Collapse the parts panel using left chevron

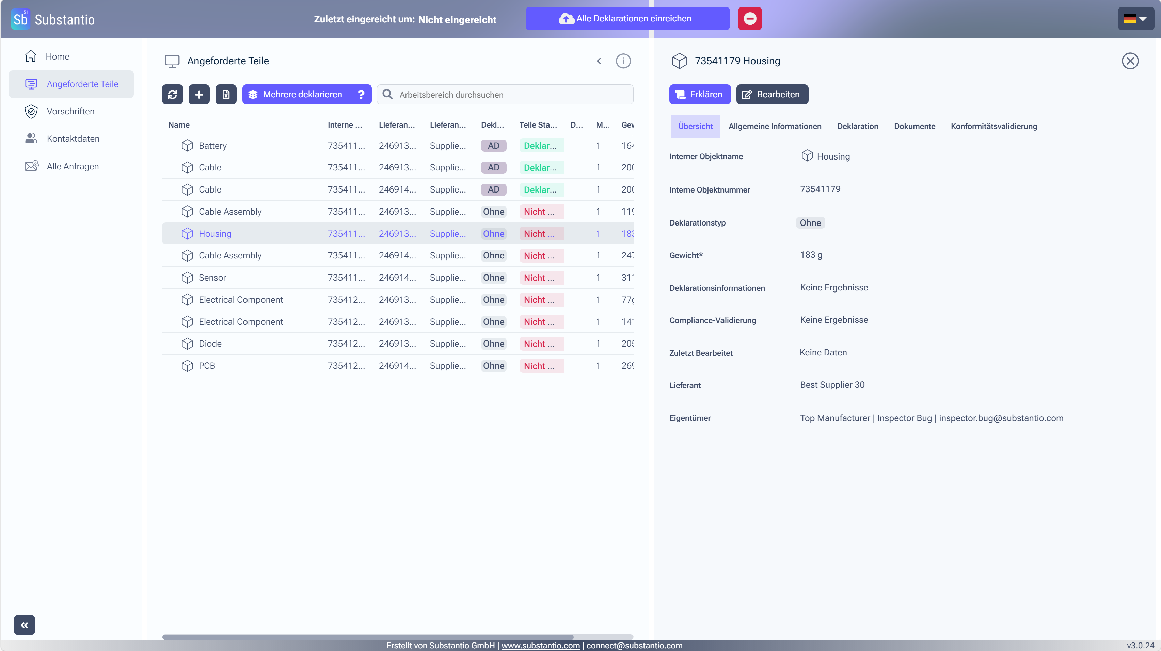coord(599,61)
